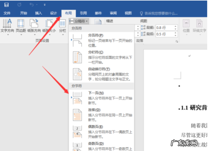Switch to the 插入 ribbon tab

pyautogui.click(x=39, y=13)
